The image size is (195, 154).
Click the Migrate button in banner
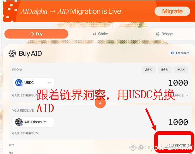(x=172, y=11)
